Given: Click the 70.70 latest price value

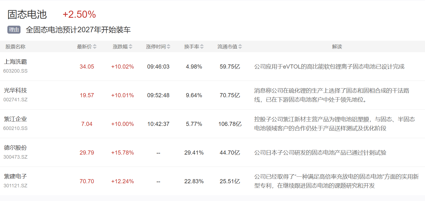Looking at the screenshot, I should click(87, 181).
